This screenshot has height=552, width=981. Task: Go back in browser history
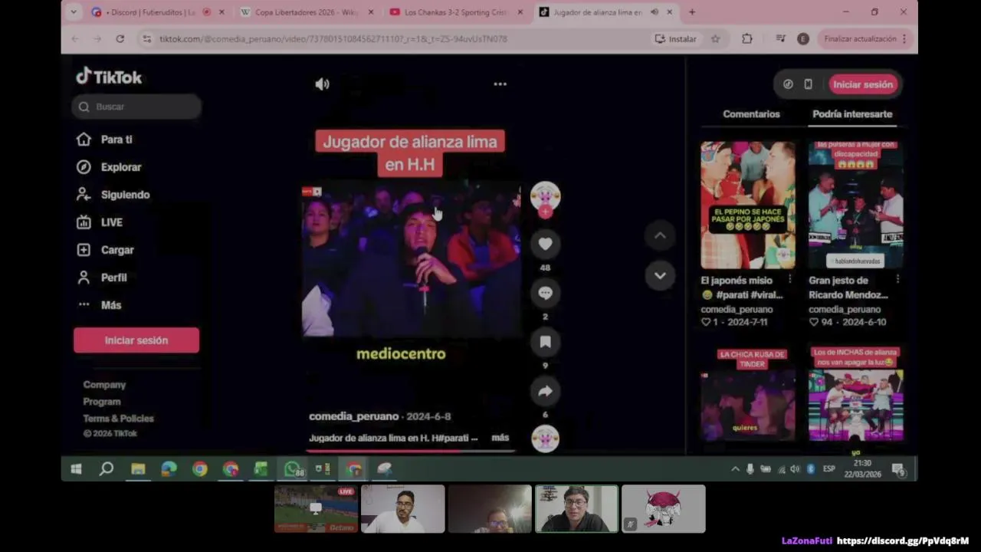coord(75,38)
